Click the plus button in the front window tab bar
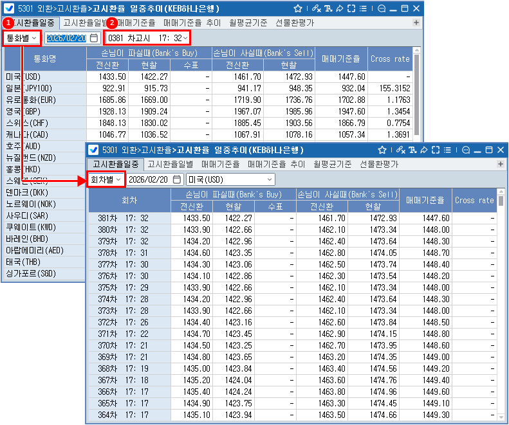 pyautogui.click(x=500, y=165)
